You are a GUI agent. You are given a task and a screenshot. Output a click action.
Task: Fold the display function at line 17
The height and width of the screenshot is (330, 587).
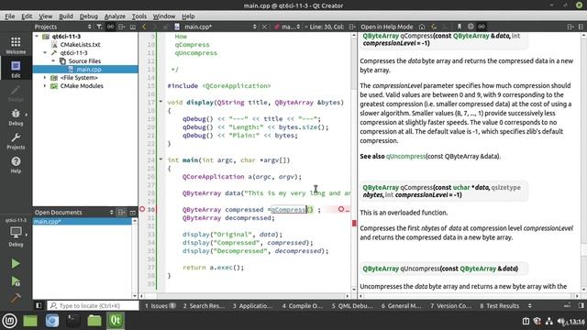coord(161,102)
